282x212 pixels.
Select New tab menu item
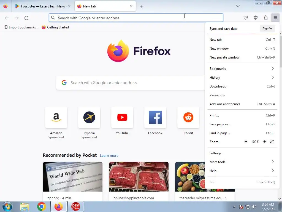click(242, 40)
